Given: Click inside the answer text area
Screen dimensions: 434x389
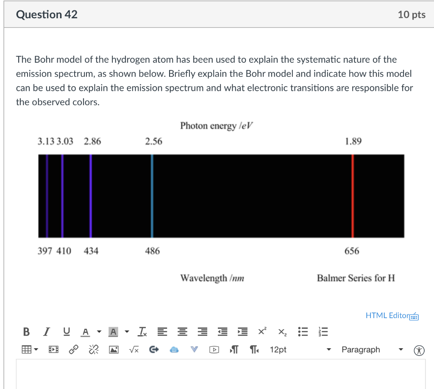Looking at the screenshot, I should tap(217, 375).
